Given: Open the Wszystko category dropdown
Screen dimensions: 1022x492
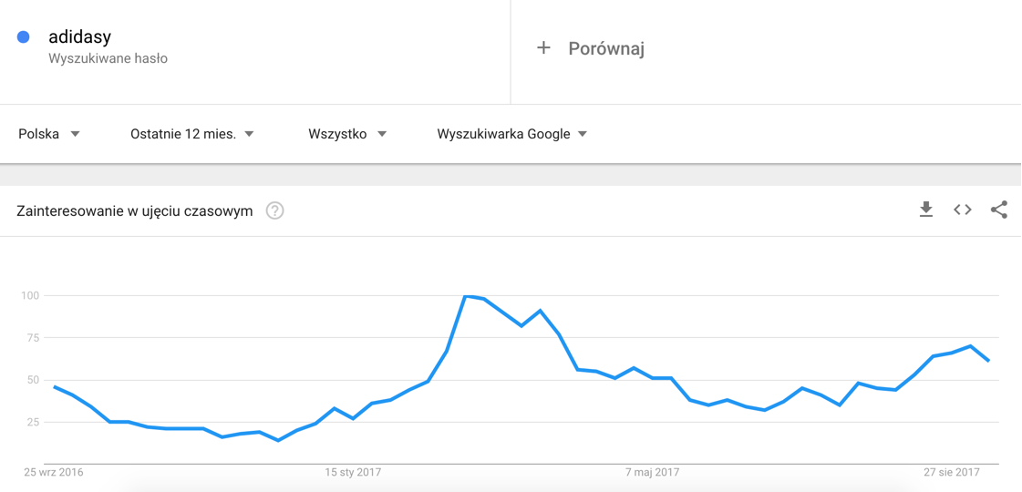Looking at the screenshot, I should 347,134.
